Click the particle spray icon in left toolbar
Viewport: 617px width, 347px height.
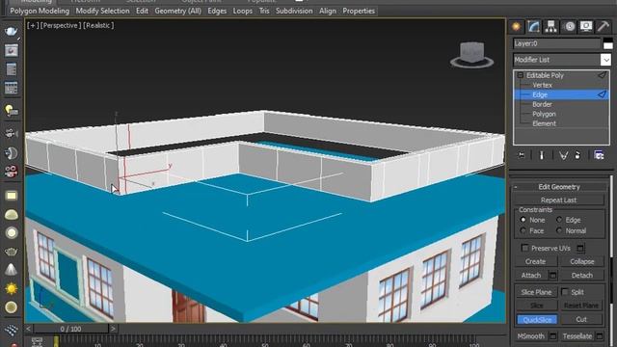11,330
